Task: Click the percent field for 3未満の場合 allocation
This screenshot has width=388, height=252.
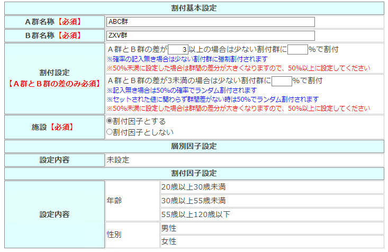Action: point(281,81)
